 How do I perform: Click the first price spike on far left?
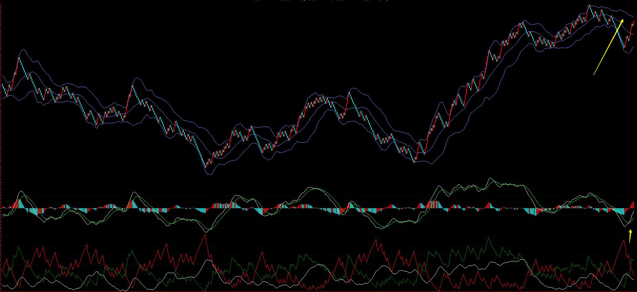(18, 58)
